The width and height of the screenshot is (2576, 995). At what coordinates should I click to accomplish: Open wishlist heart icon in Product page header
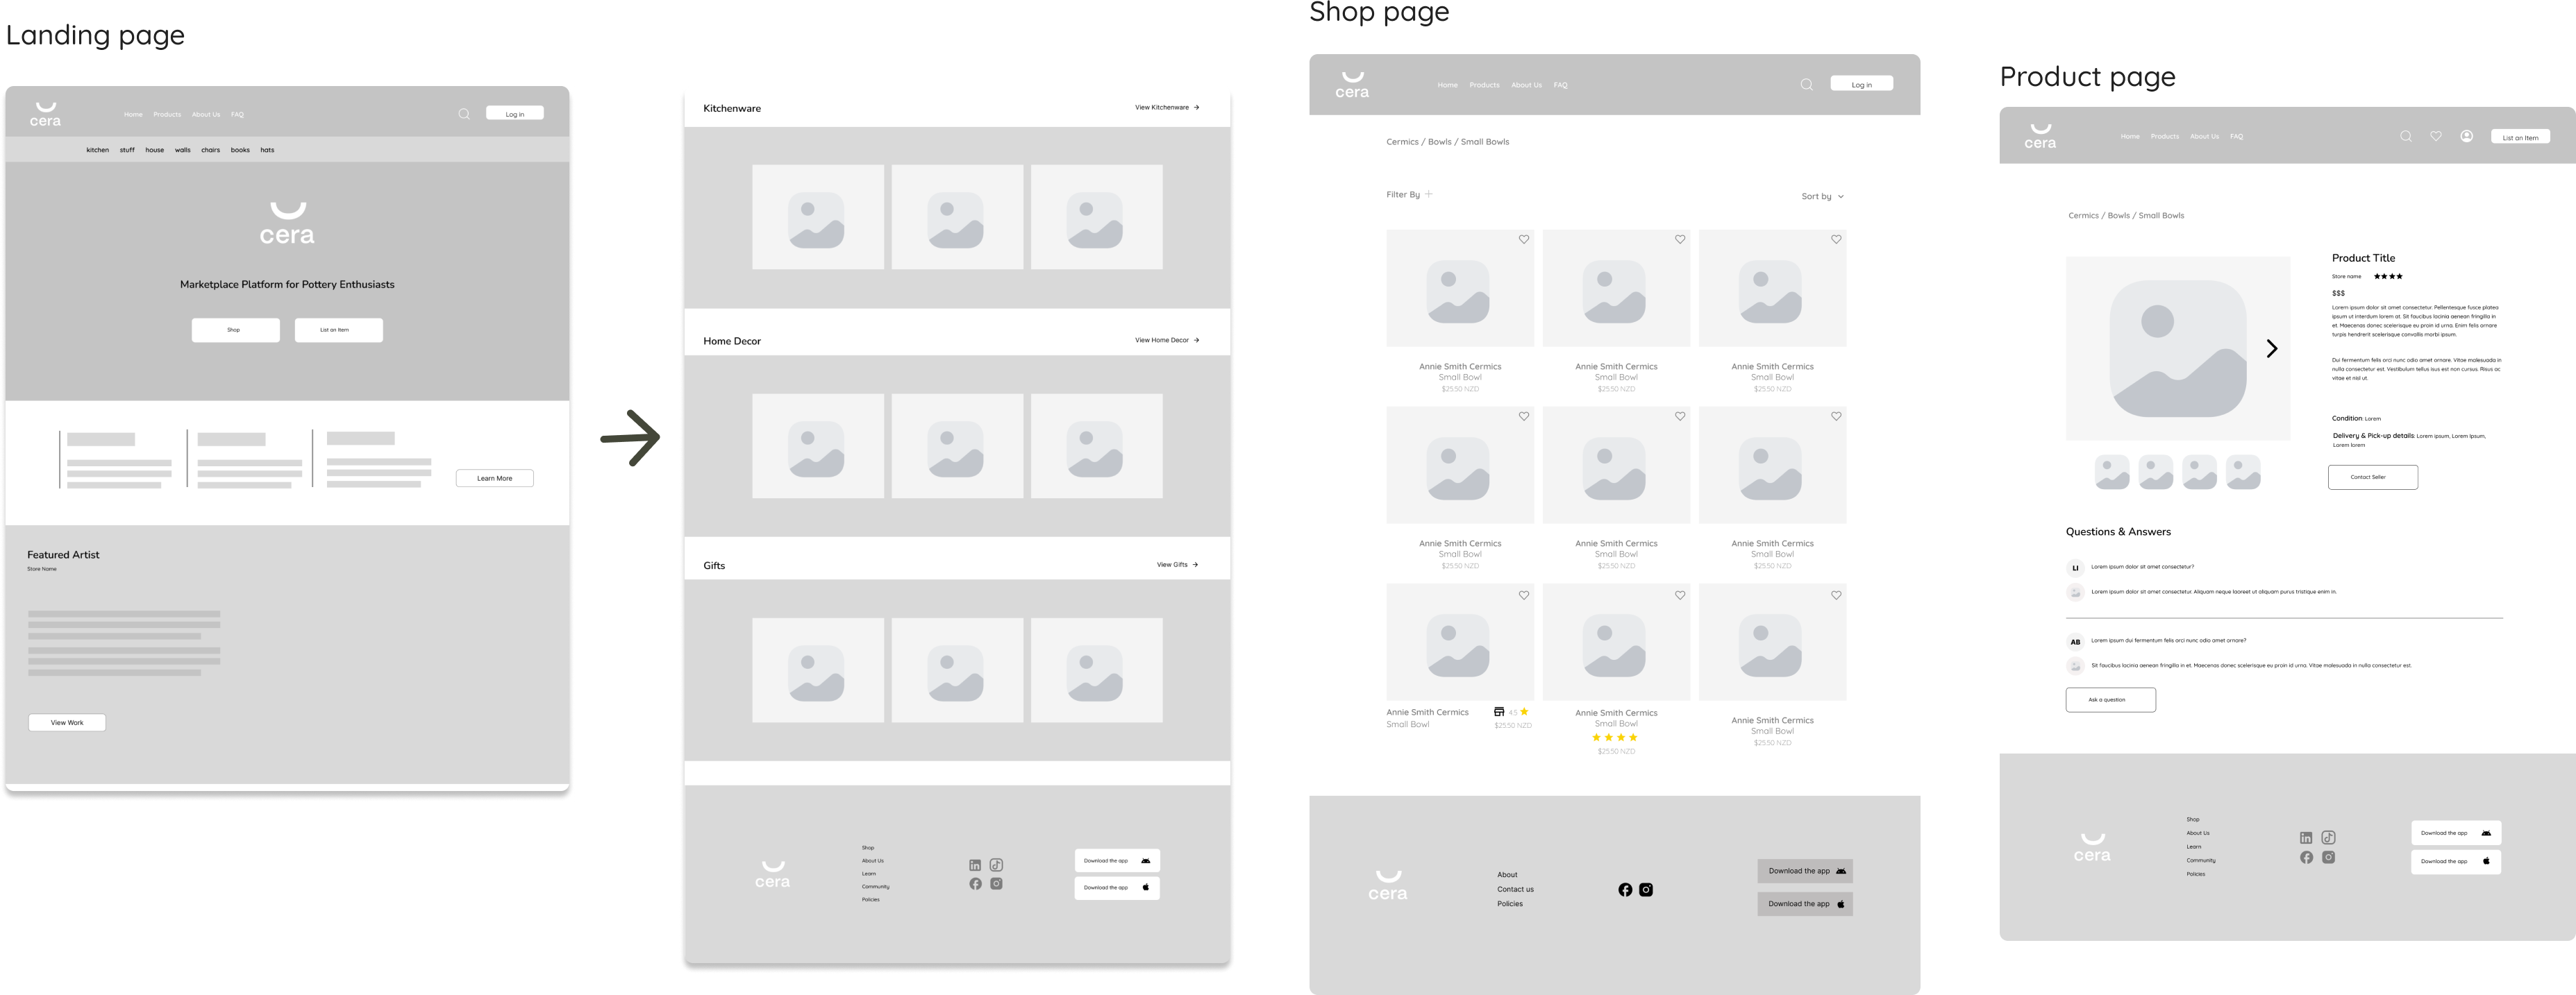point(2436,137)
